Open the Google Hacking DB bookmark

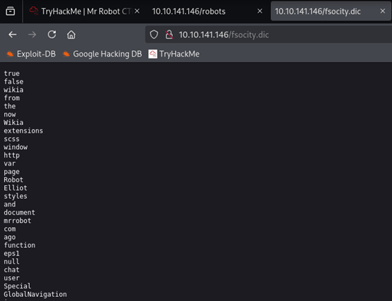pyautogui.click(x=102, y=54)
